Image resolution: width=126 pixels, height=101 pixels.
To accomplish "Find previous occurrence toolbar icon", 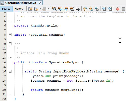I will 60,9.
